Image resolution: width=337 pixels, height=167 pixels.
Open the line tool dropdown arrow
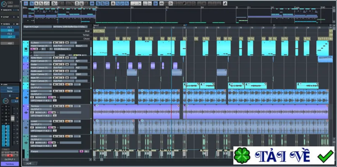(x=49, y=3)
